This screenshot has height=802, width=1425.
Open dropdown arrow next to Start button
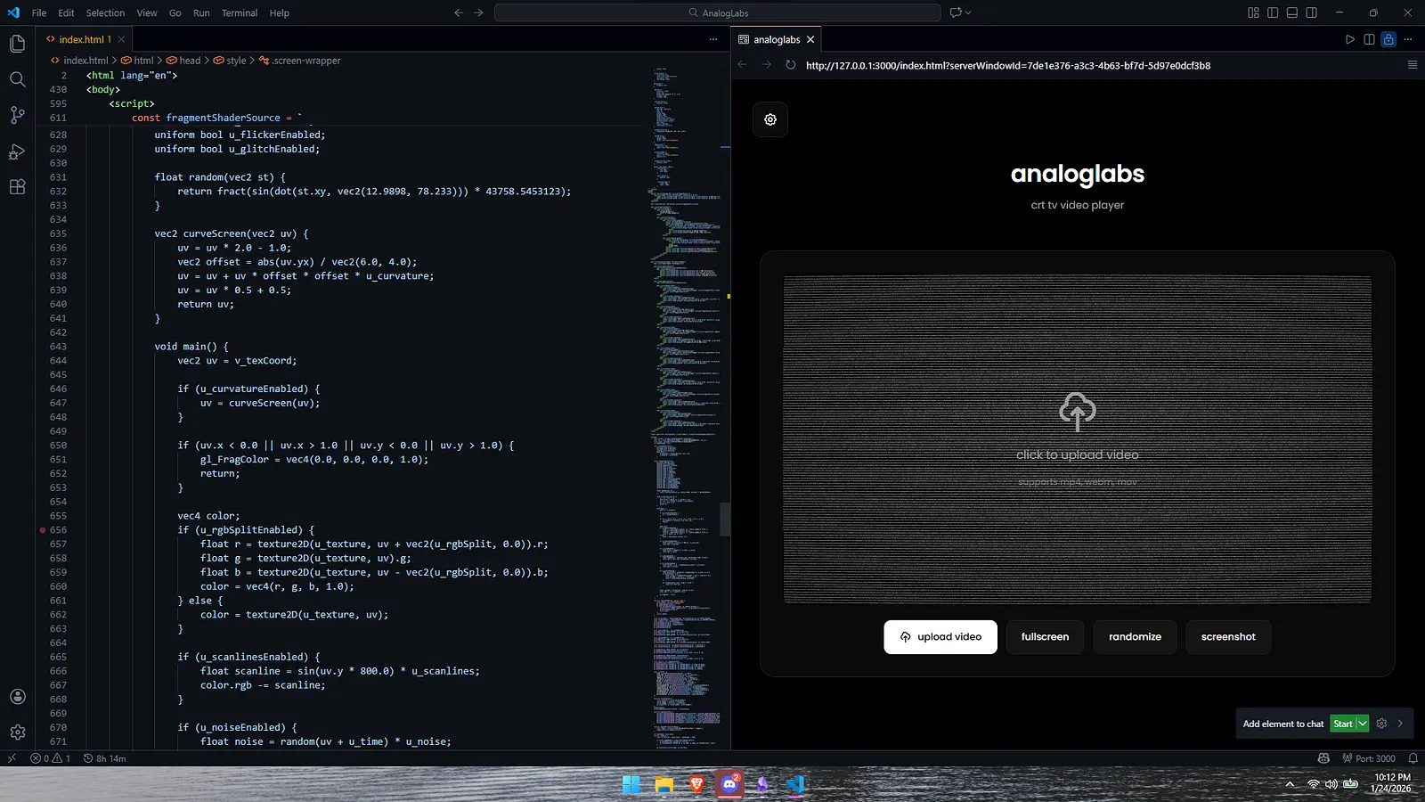click(x=1363, y=724)
